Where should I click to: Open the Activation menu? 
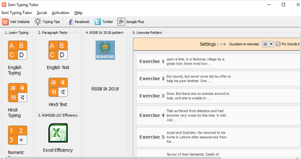coord(60,13)
